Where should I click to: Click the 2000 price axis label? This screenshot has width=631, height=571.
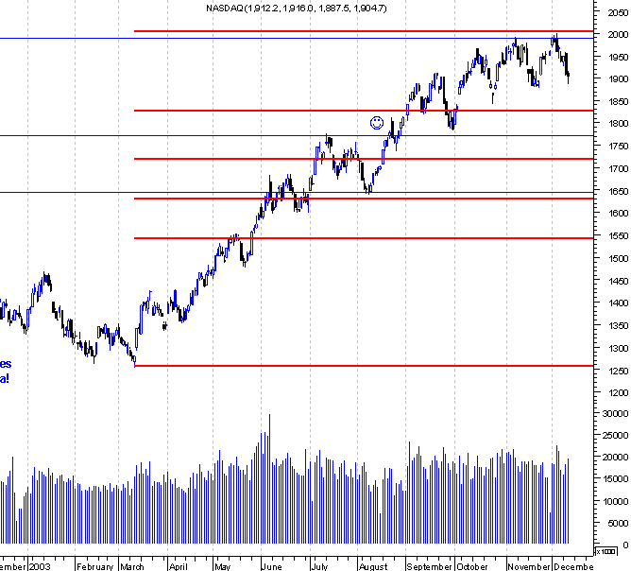click(618, 35)
